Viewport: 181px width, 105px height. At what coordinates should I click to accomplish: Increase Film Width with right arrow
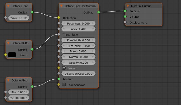pos(93,40)
